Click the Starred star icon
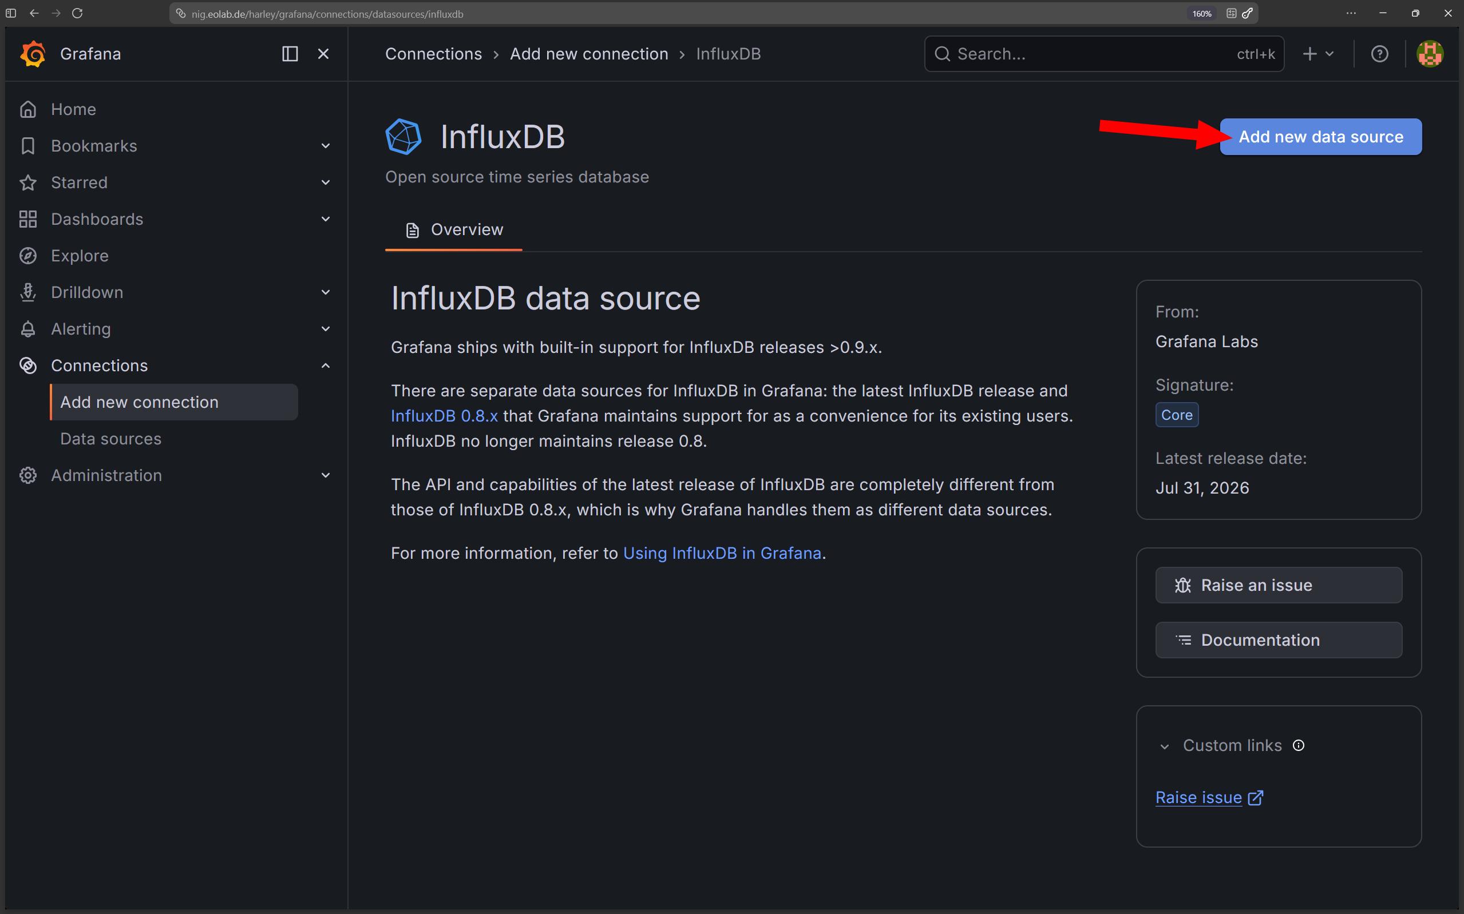The width and height of the screenshot is (1464, 914). pos(28,182)
